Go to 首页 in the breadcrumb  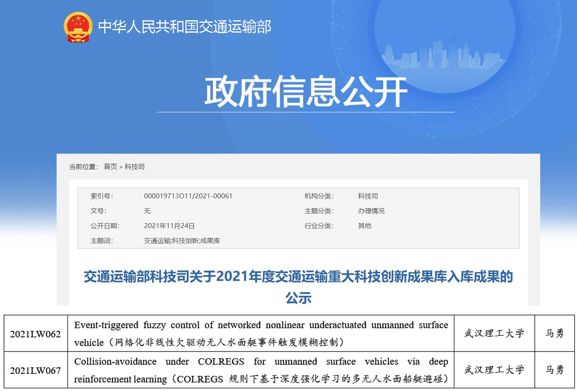pos(110,167)
